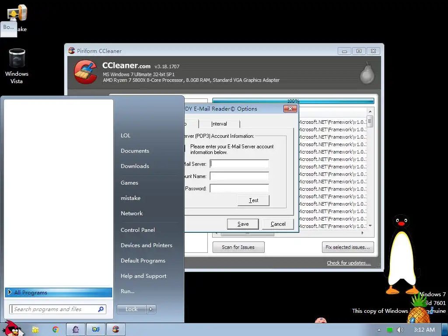Click the results list scroll-up arrow
448x336 pixels.
pos(370,112)
